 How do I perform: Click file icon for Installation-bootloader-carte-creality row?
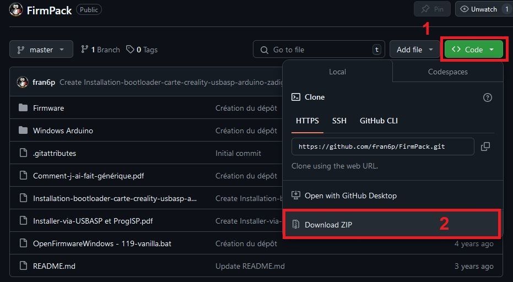click(23, 198)
